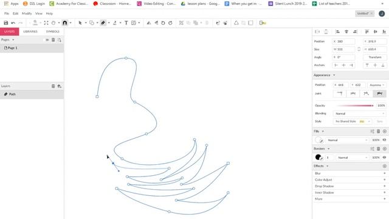The width and height of the screenshot is (389, 219).
Task: Open the Pages dropdown arrow
Action: click(x=13, y=40)
